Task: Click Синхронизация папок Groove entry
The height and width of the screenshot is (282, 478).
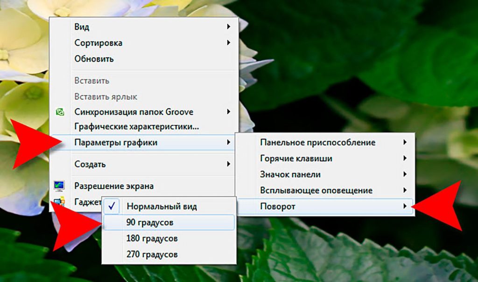Action: point(134,112)
